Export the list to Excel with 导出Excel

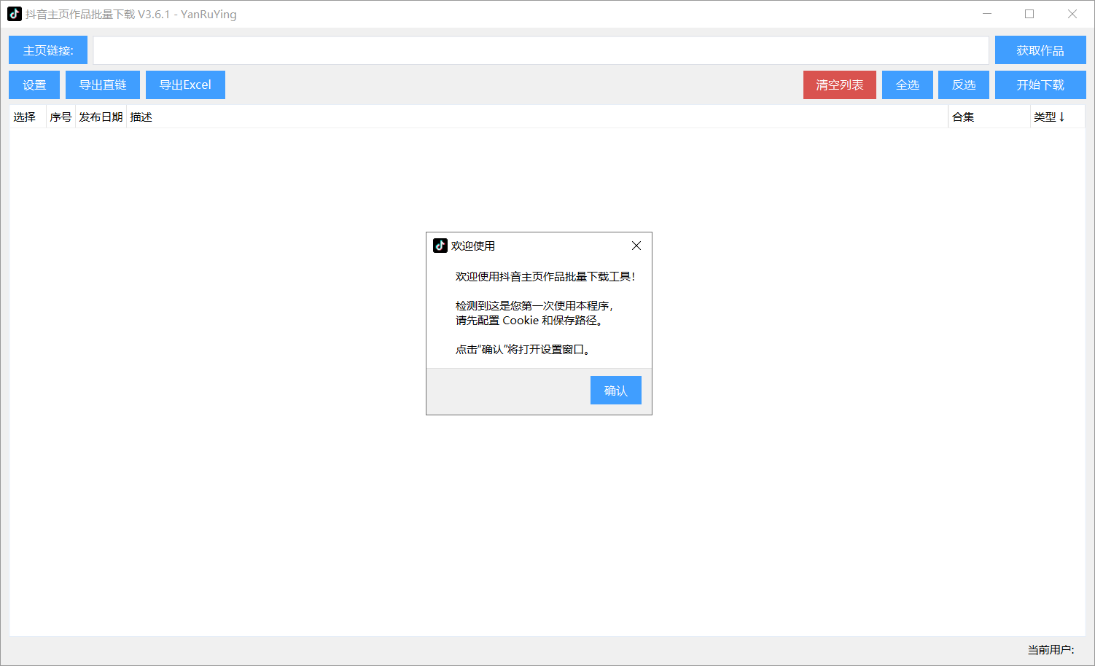185,85
